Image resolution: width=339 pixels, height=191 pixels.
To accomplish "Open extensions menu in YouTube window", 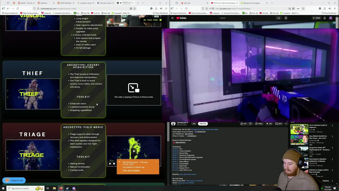I will 325,8.
